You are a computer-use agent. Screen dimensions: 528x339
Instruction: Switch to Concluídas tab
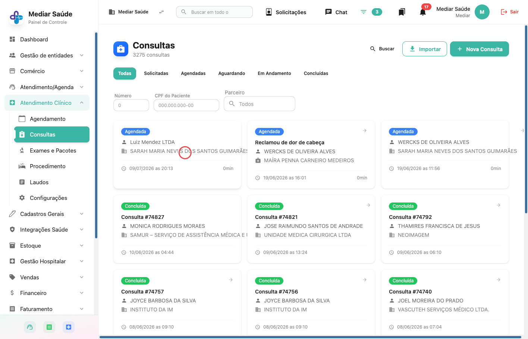316,73
